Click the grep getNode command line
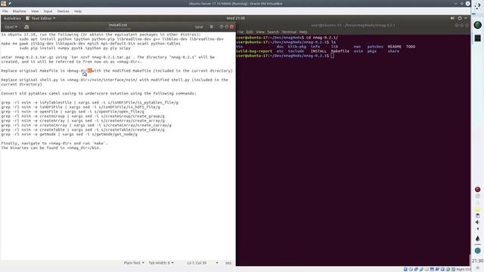The height and width of the screenshot is (272, 484). (69, 134)
